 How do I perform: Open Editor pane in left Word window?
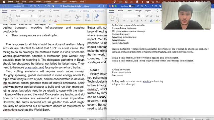pyautogui.click(x=97, y=18)
